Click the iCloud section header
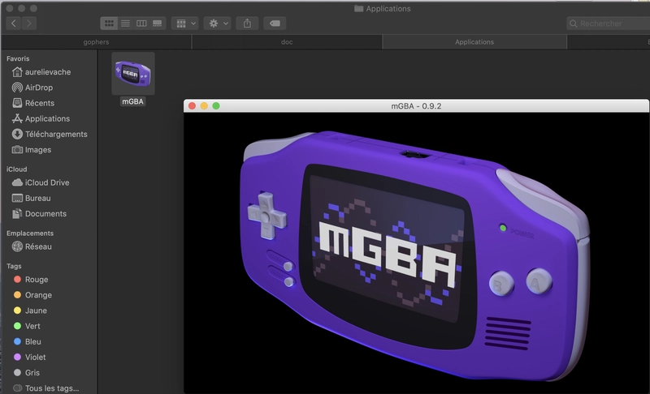This screenshot has height=394, width=650. (16, 169)
